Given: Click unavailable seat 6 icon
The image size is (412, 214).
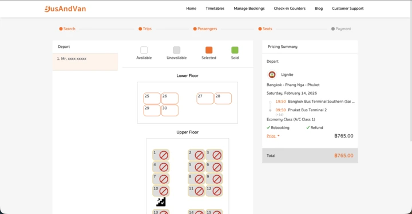Looking at the screenshot, I should [217, 167].
